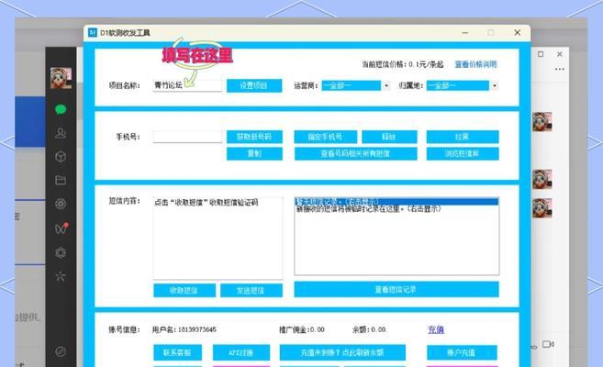Open WeChat Channels butterfly icon

(61, 228)
